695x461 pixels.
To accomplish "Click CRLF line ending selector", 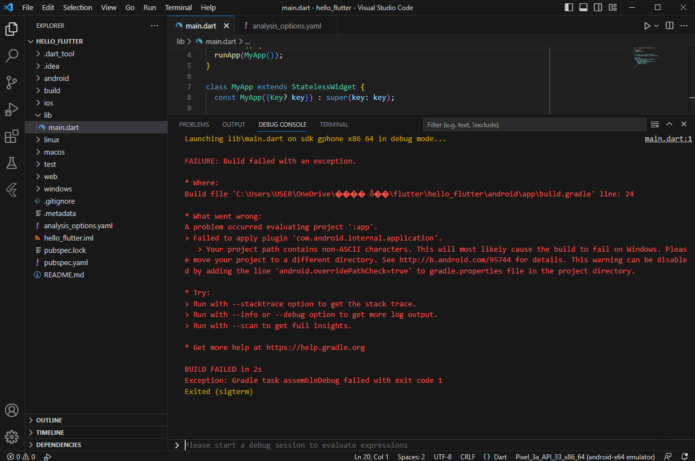I will pyautogui.click(x=467, y=457).
